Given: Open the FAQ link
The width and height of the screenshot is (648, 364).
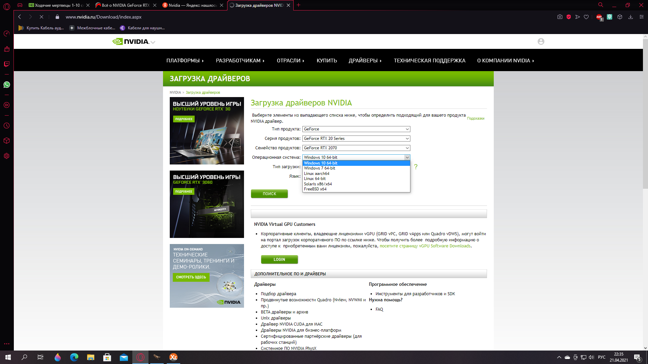Looking at the screenshot, I should click(x=379, y=309).
